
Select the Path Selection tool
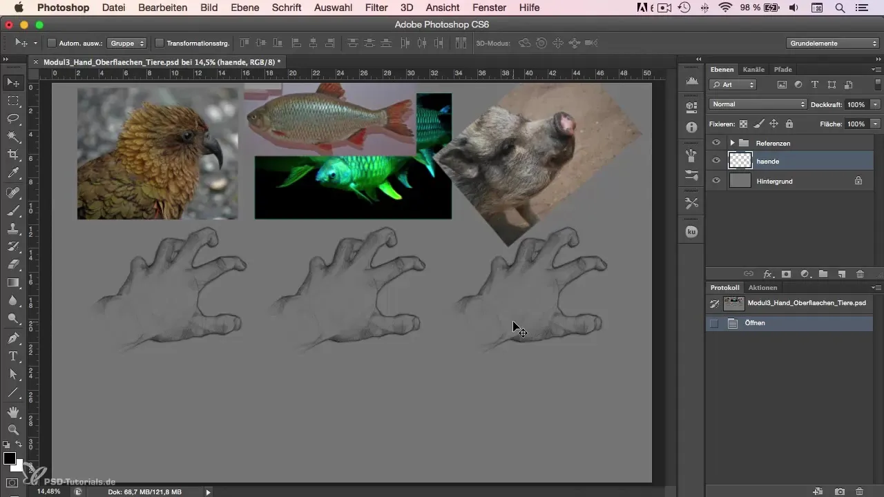(x=13, y=374)
